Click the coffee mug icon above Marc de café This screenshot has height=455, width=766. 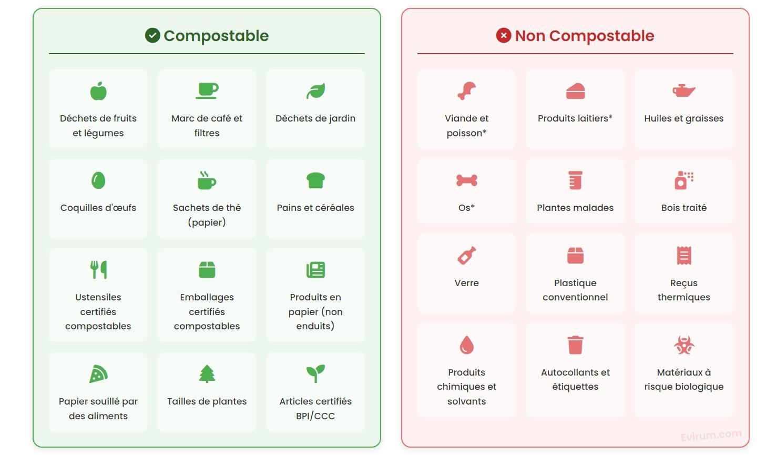point(207,90)
